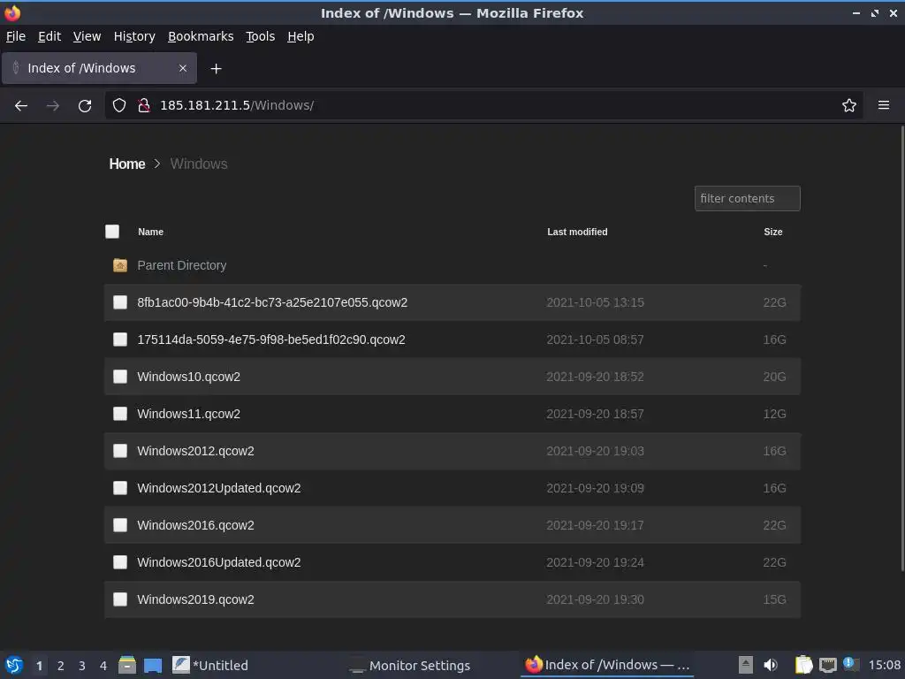Image resolution: width=905 pixels, height=679 pixels.
Task: Switch to virtual desktop 2
Action: 61,666
